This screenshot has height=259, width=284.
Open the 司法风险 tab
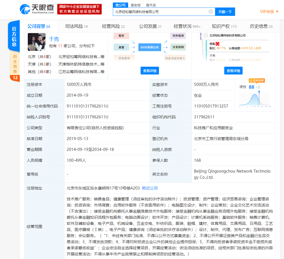[x=76, y=26]
